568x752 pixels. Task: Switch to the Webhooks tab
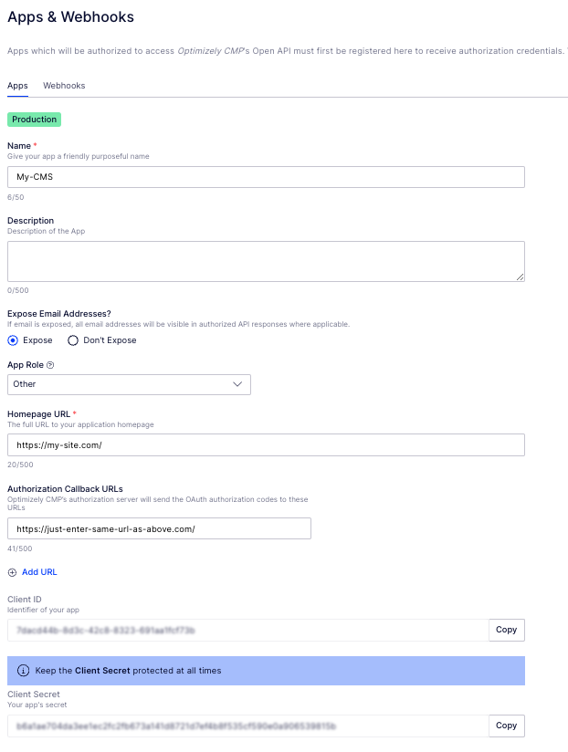pos(64,86)
